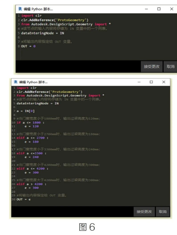The width and height of the screenshot is (177, 235).
Task: Click Revit icon in lower script window
Action: pos(15,82)
